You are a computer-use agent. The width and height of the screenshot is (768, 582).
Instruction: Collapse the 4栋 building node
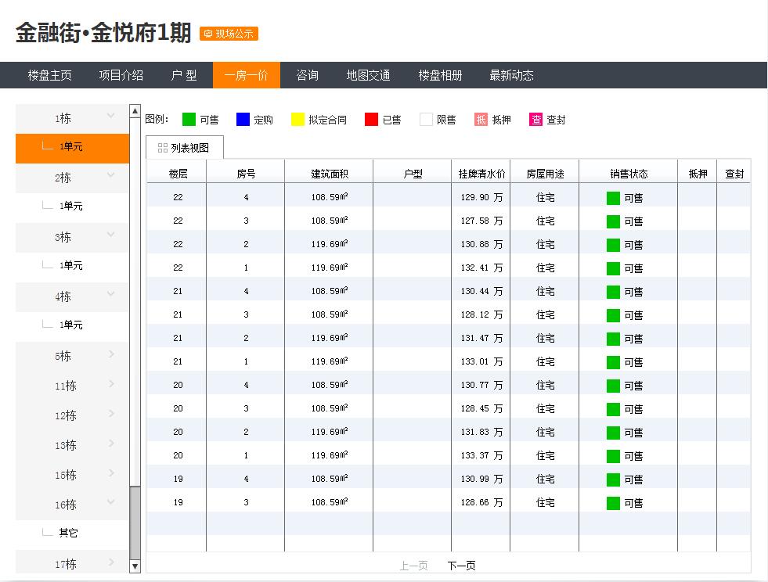(x=110, y=295)
